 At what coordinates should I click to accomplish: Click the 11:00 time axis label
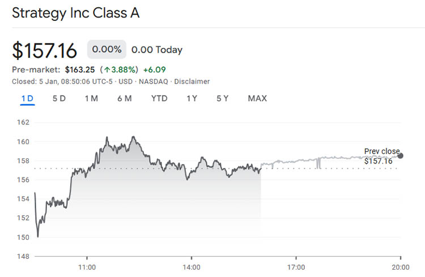click(x=87, y=267)
